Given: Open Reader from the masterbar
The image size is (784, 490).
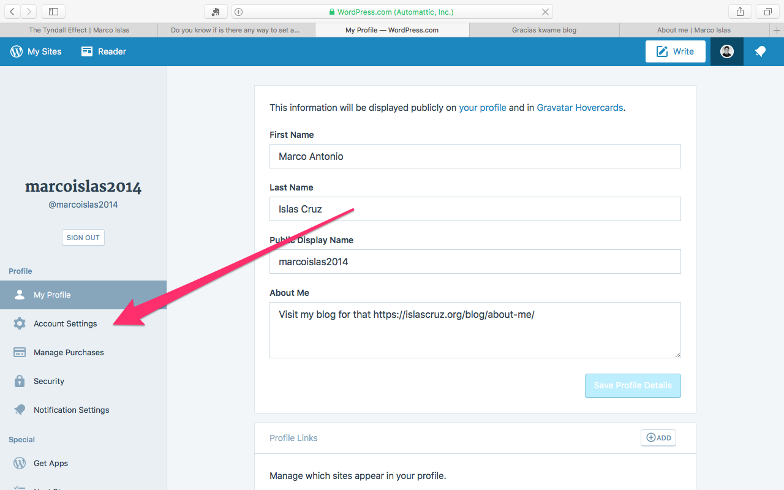Looking at the screenshot, I should (x=104, y=51).
